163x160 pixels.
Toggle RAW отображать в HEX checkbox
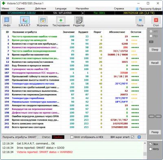click(x=72, y=137)
